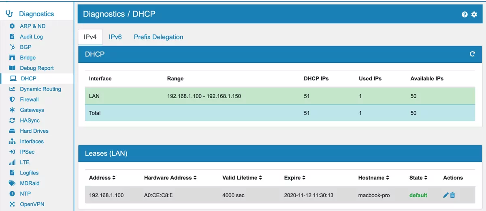Sort leases by Hostname column
Screen dimensions: 486x211
point(373,178)
